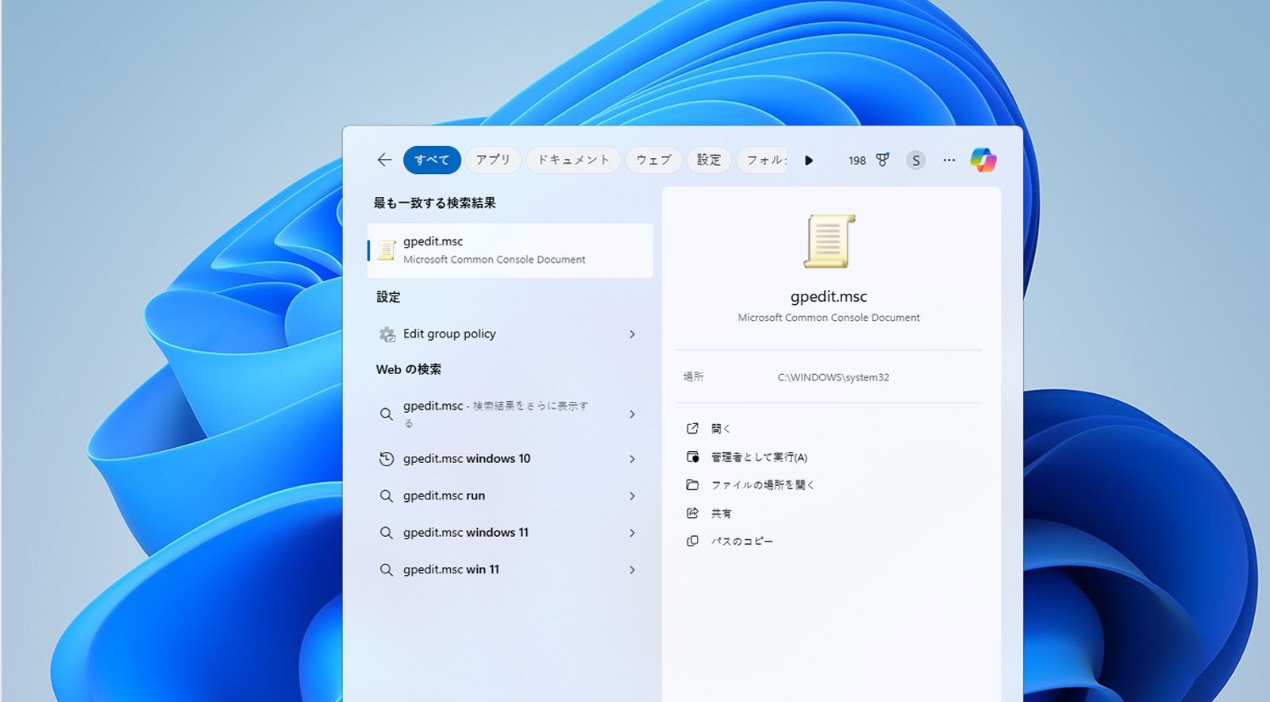The height and width of the screenshot is (702, 1270).
Task: Open the three-dot more options menu
Action: pyautogui.click(x=949, y=160)
